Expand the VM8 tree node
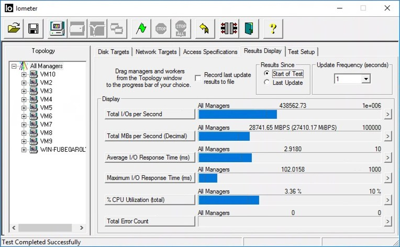Viewport: 400px width, 247px height. (x=24, y=133)
